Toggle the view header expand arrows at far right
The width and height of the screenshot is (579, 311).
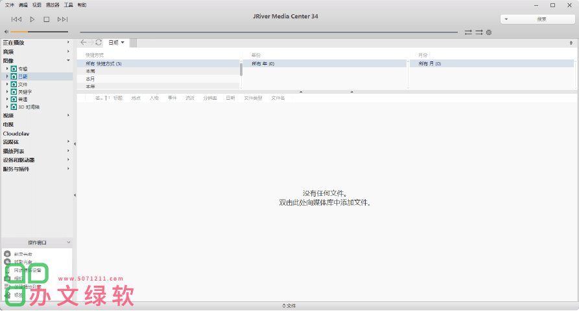tap(571, 43)
